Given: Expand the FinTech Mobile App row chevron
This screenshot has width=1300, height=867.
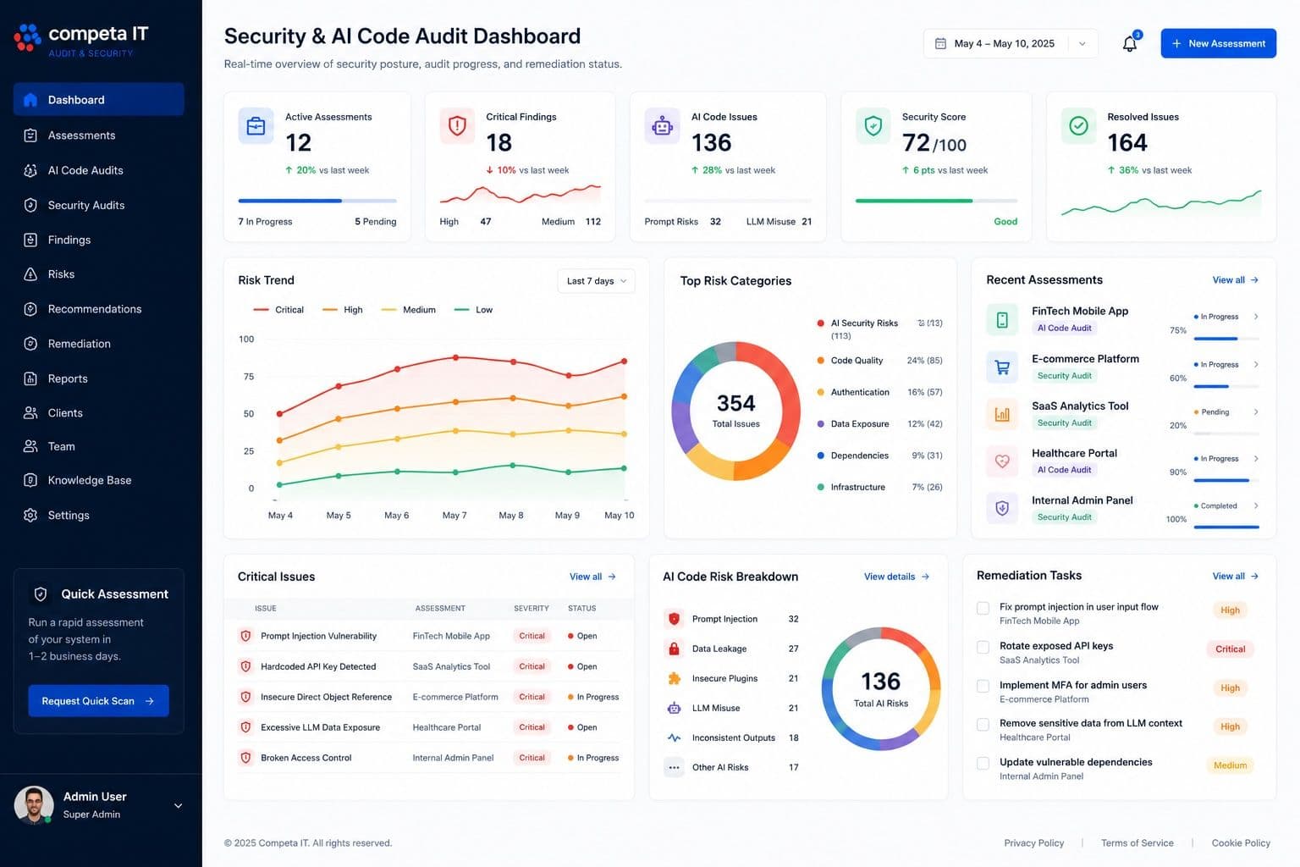Looking at the screenshot, I should pyautogui.click(x=1256, y=317).
